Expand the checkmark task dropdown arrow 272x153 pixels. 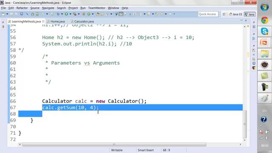pyautogui.click(x=47, y=14)
